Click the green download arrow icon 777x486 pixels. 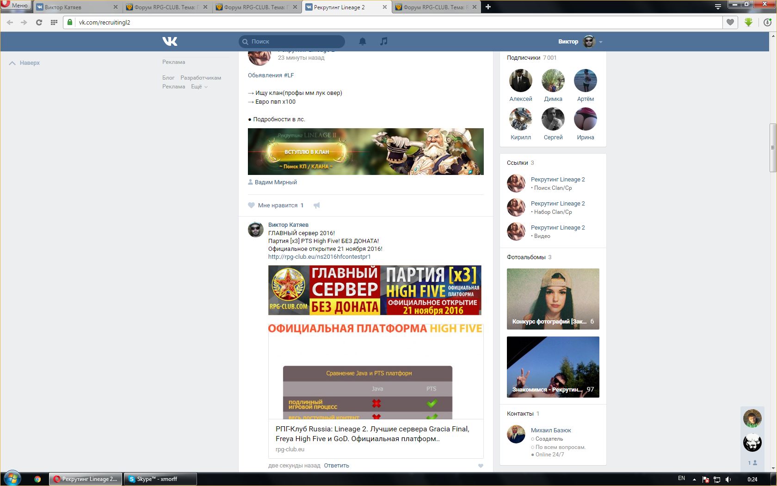(x=749, y=22)
